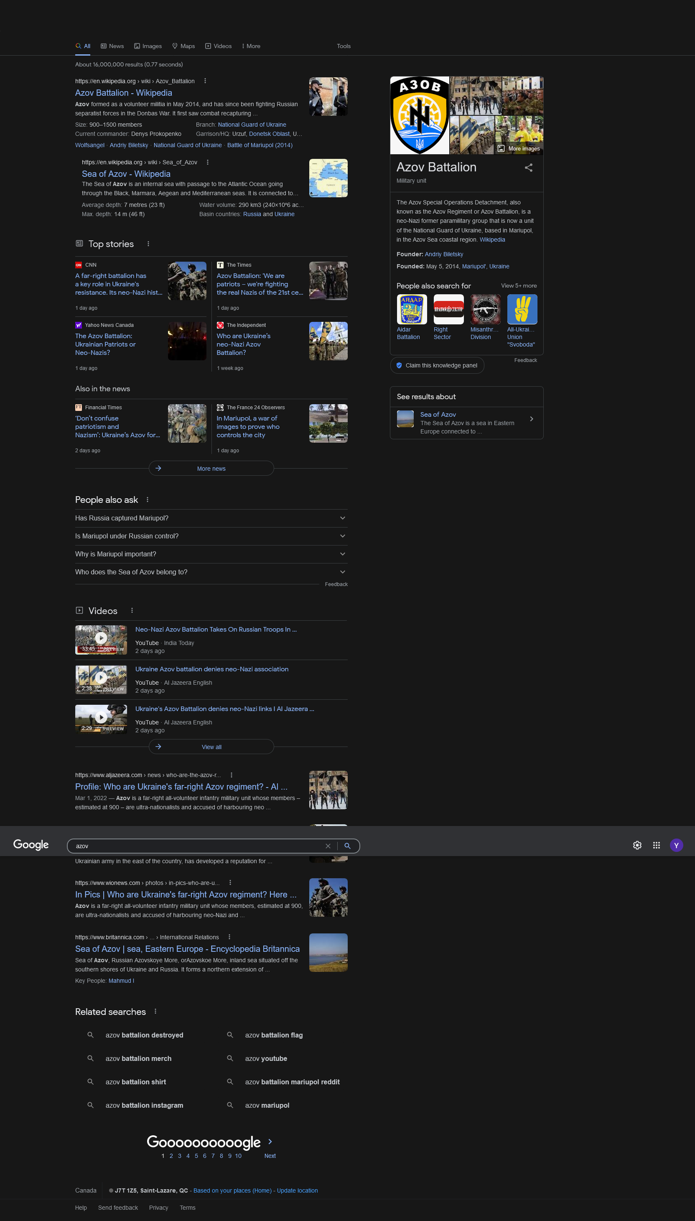The height and width of the screenshot is (1221, 695).
Task: Open Google settings gear icon
Action: click(x=637, y=845)
